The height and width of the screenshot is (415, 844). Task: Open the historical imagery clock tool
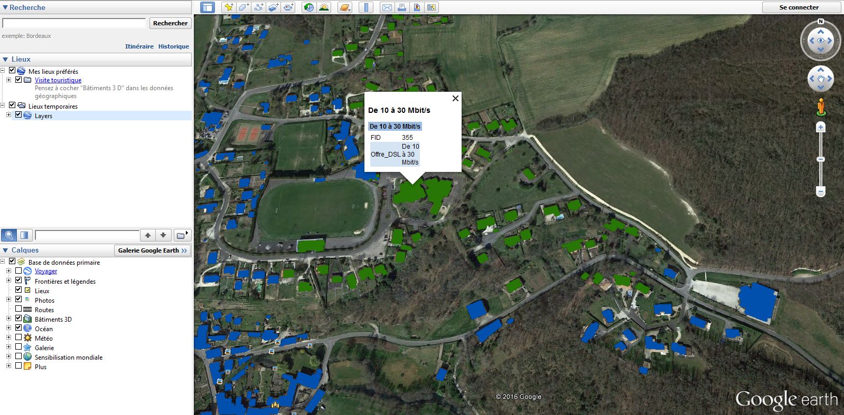(x=309, y=7)
